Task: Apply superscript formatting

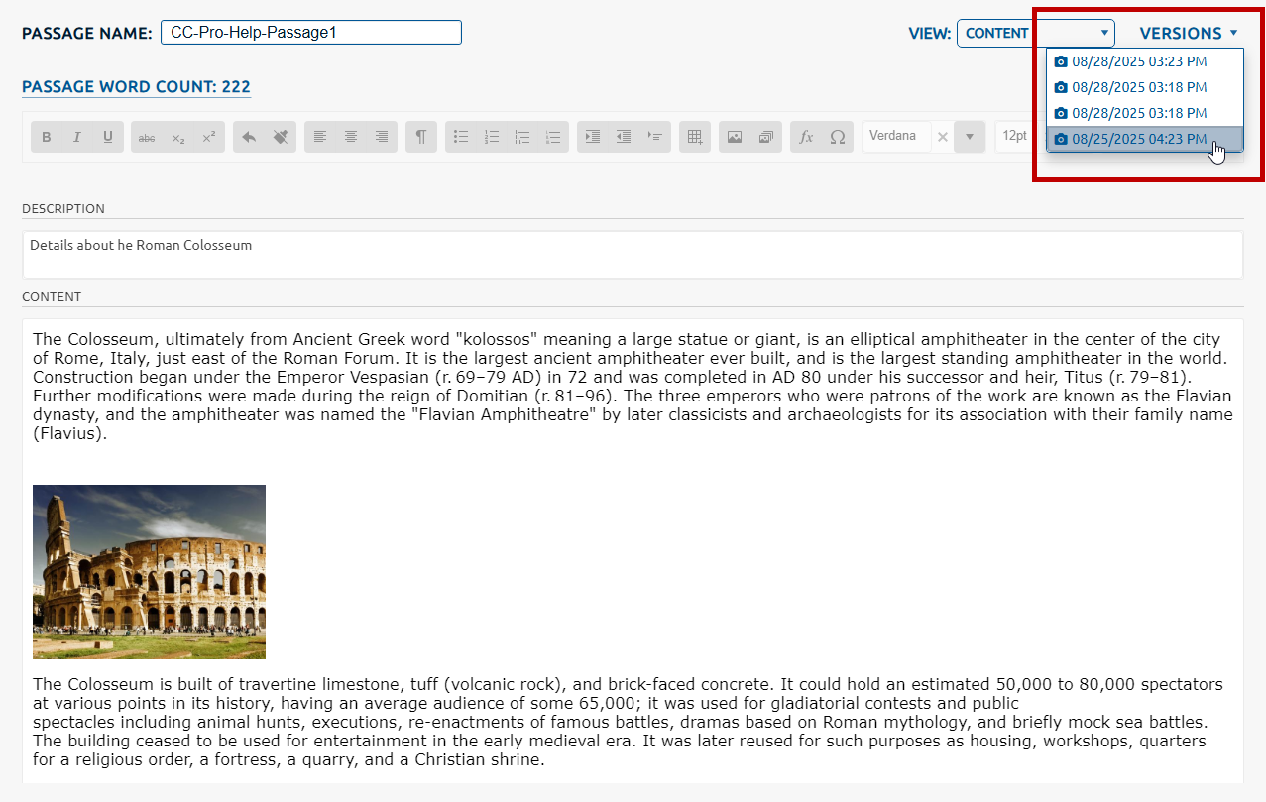Action: click(x=208, y=137)
